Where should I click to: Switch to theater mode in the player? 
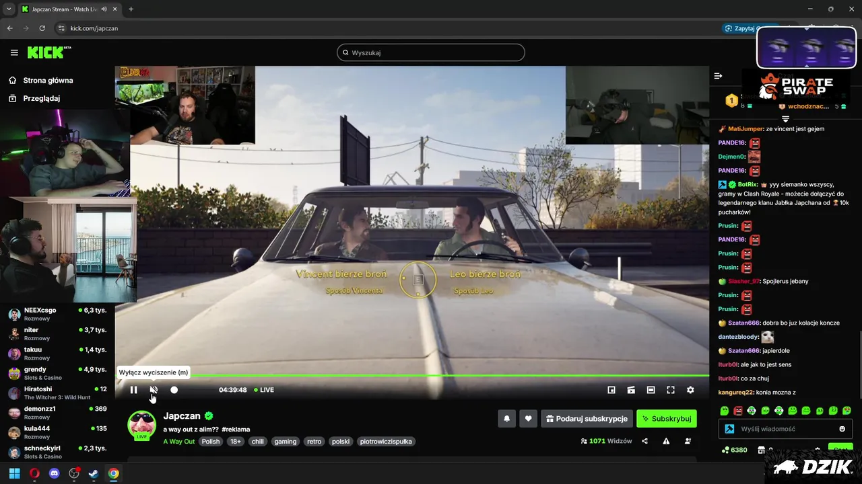(651, 390)
